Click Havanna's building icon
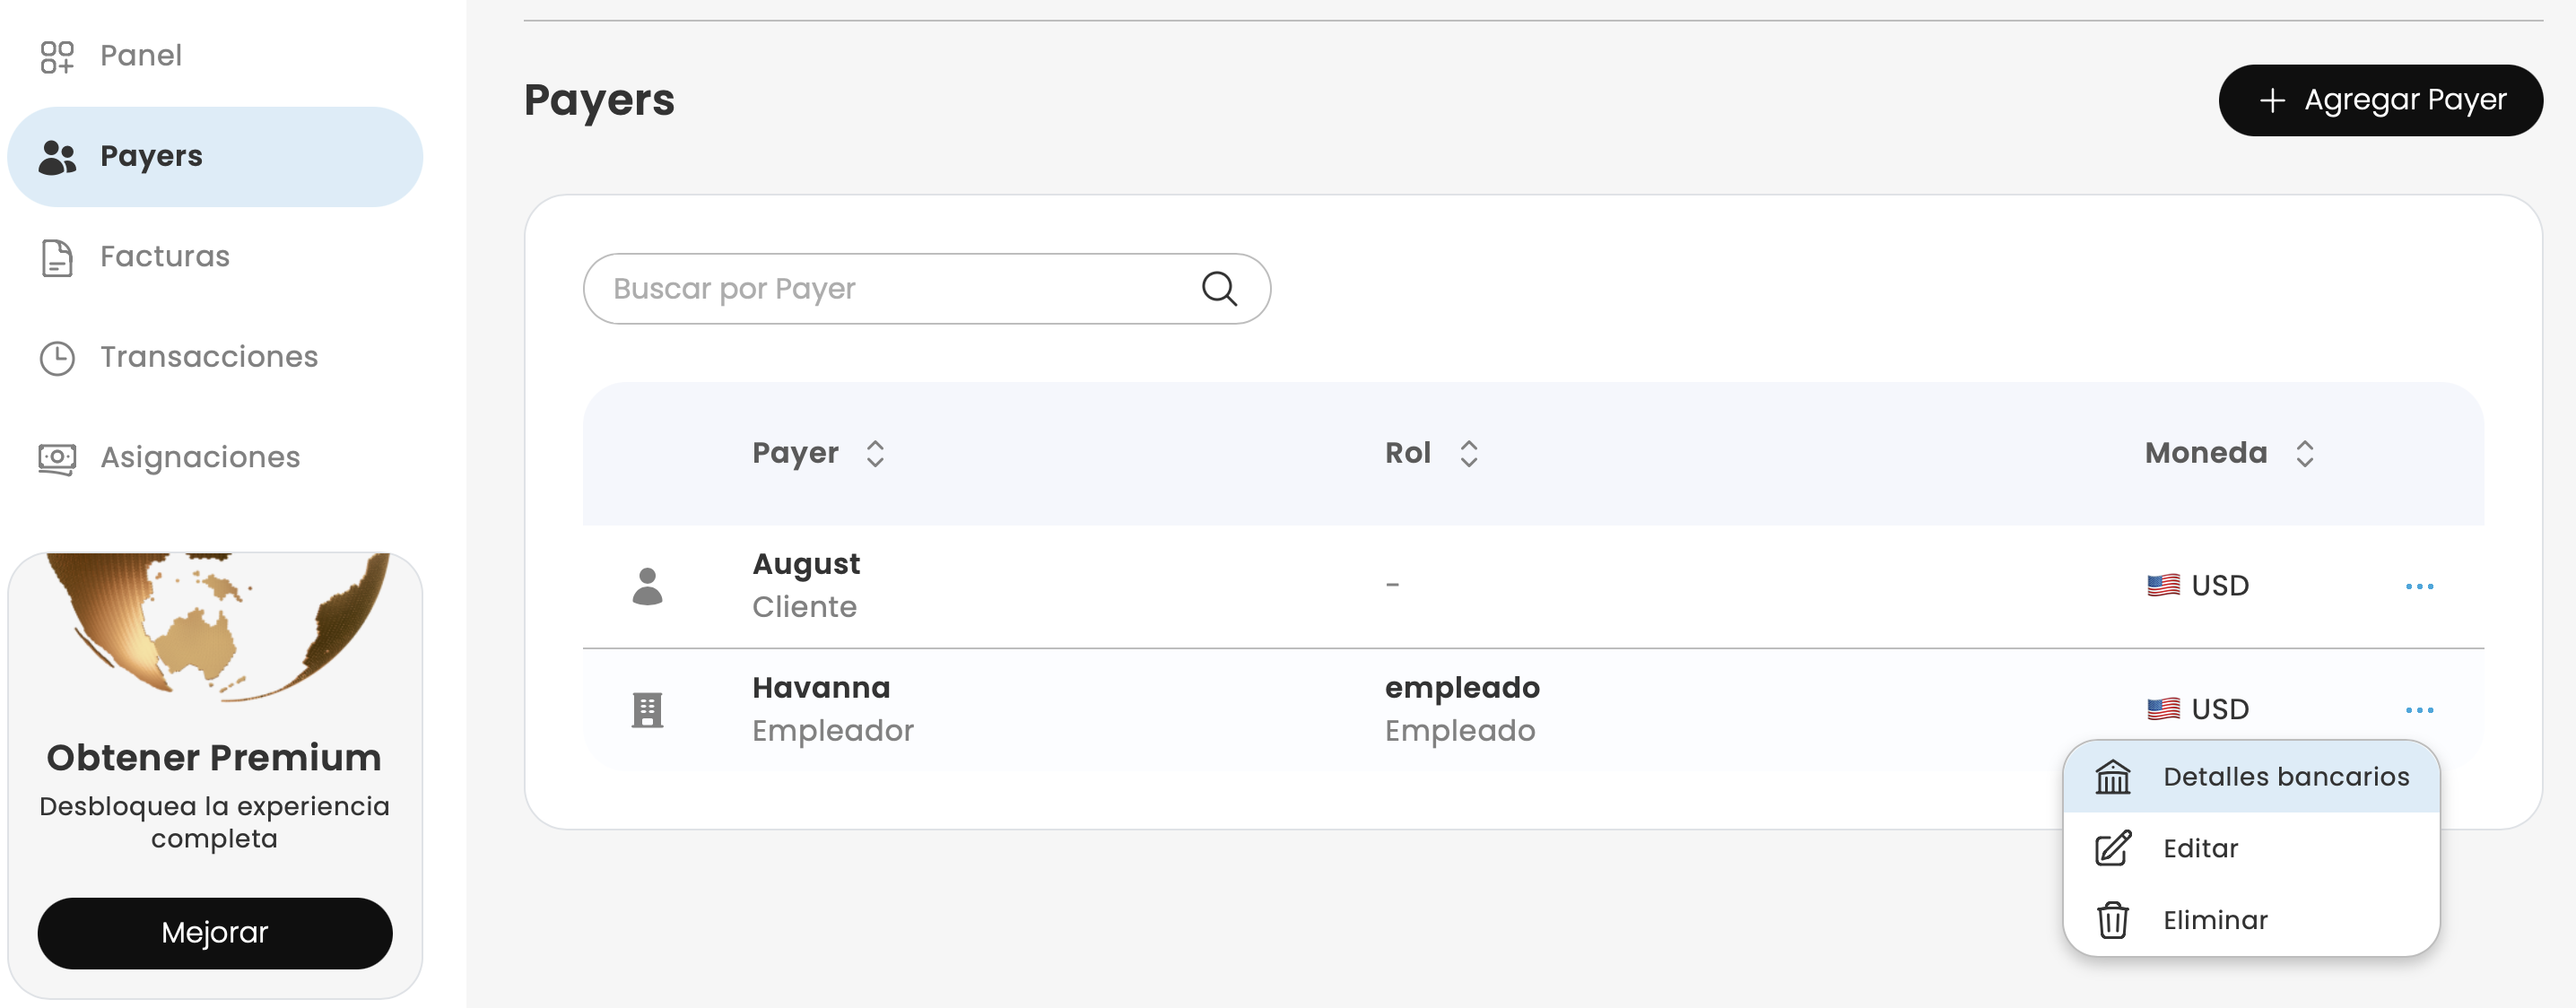2576x1008 pixels. coord(647,710)
